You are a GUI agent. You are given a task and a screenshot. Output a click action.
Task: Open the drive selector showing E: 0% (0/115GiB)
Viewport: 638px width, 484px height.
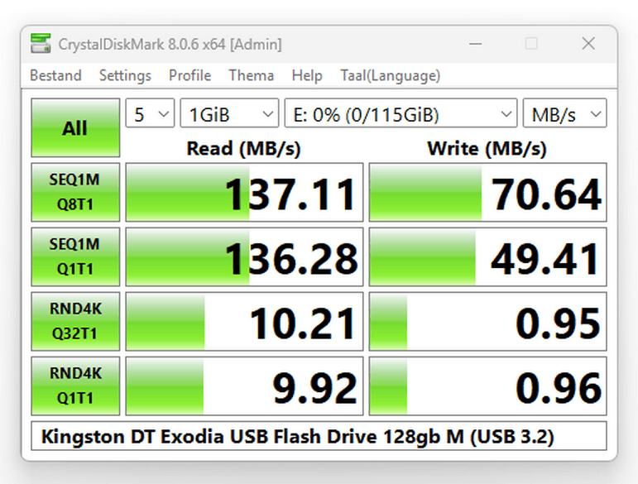[401, 113]
